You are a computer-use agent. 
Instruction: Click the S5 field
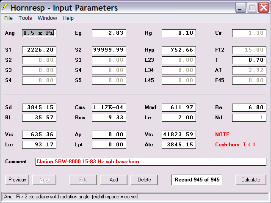[109, 80]
